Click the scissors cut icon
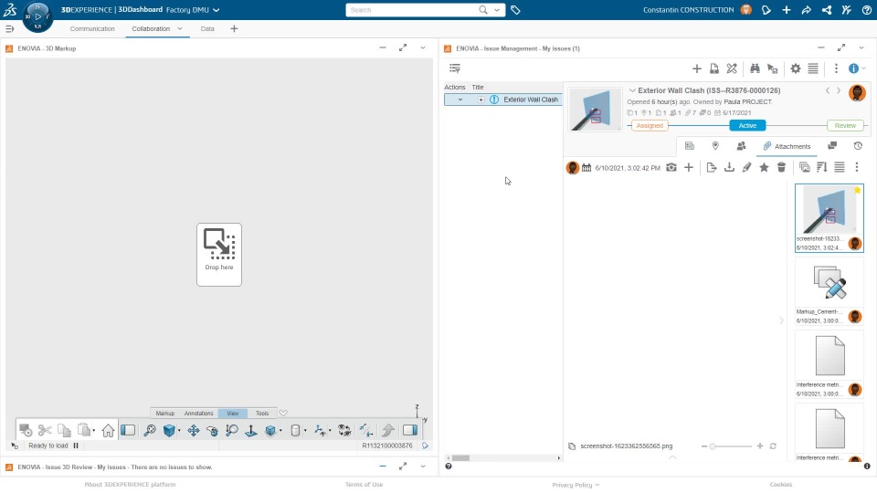Image resolution: width=877 pixels, height=493 pixels. click(x=45, y=430)
